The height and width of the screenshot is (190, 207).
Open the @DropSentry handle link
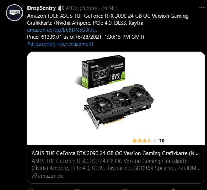tap(82, 8)
